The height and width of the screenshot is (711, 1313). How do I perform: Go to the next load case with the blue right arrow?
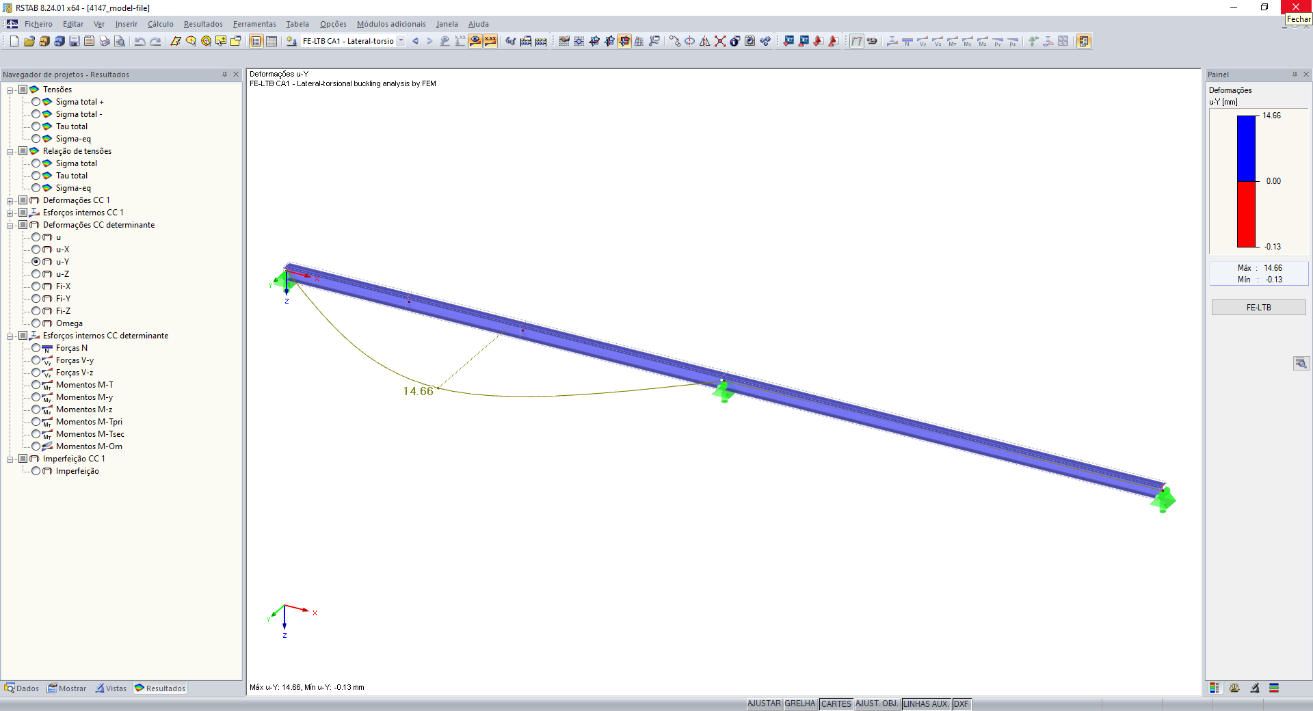pyautogui.click(x=429, y=41)
